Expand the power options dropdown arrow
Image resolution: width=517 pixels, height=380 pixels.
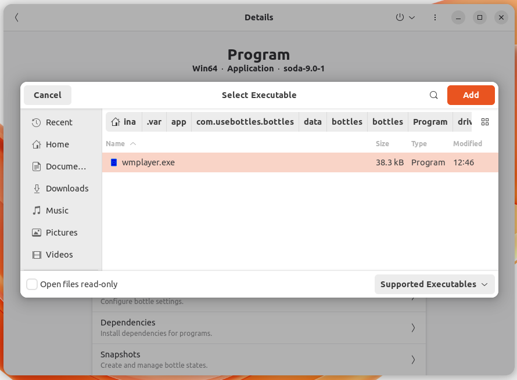click(412, 17)
